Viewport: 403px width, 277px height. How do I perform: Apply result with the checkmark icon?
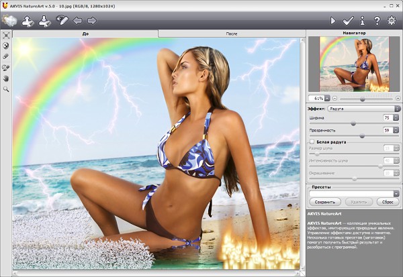pyautogui.click(x=347, y=21)
